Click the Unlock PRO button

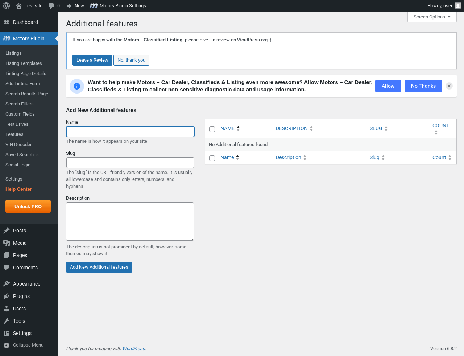pyautogui.click(x=28, y=207)
